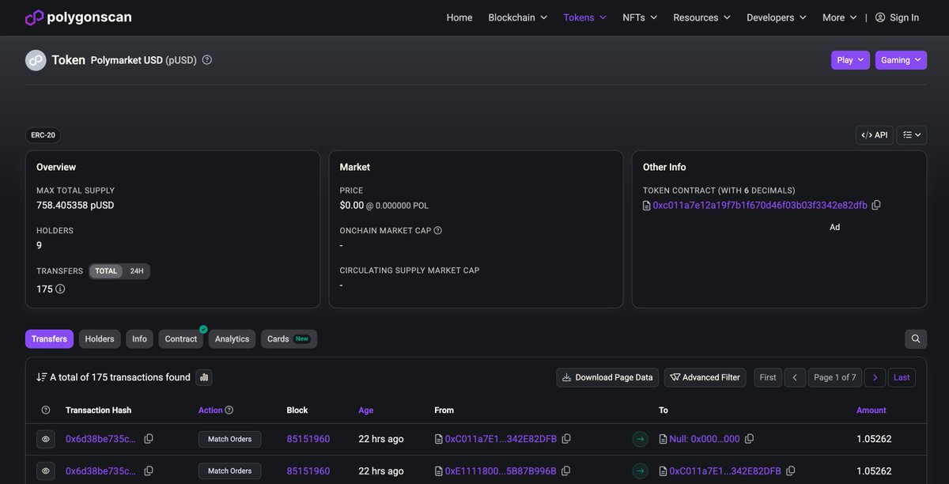This screenshot has height=484, width=949.
Task: Open the Analytics tab
Action: coord(232,339)
